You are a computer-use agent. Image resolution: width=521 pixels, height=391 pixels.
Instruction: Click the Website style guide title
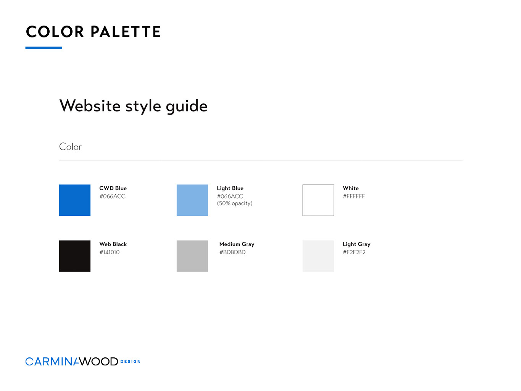pyautogui.click(x=134, y=106)
